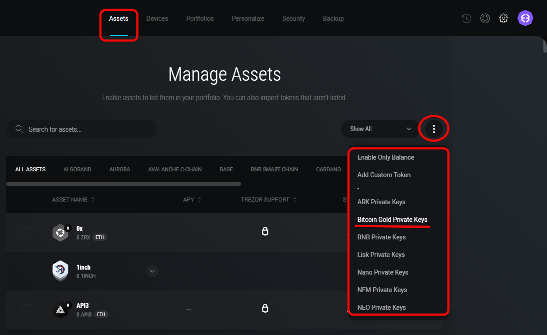Screen dimensions: 547x335
Task: Sort by the APY column arrows
Action: point(199,200)
